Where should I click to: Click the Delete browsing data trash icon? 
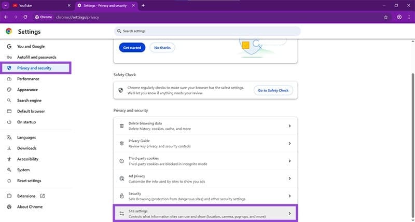[x=122, y=126]
